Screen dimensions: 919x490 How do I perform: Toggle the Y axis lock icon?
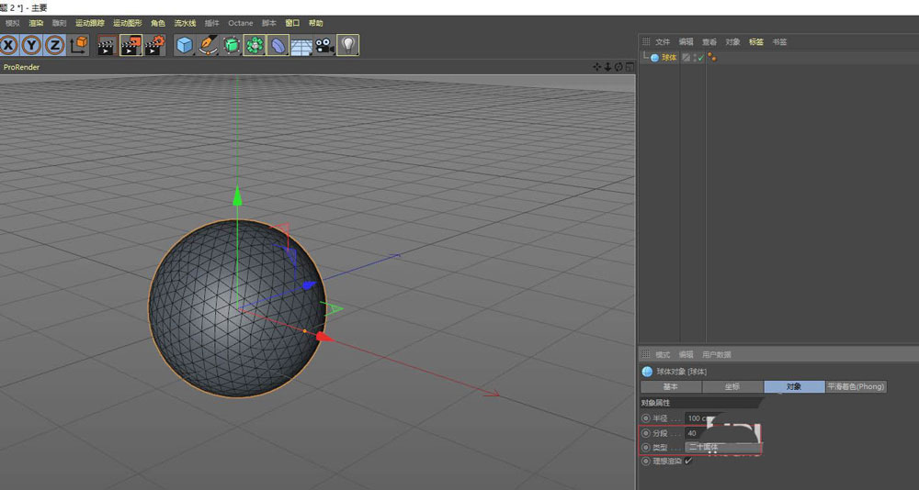32,45
